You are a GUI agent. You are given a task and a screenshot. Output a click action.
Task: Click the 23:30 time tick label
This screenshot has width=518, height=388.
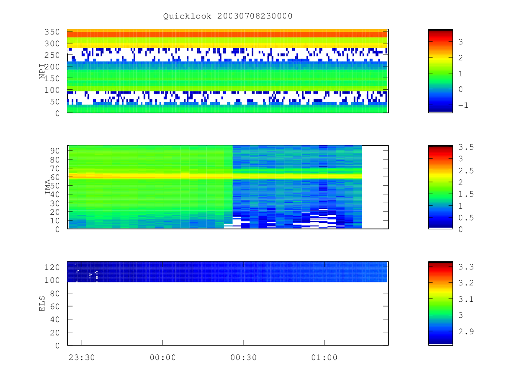click(x=82, y=357)
